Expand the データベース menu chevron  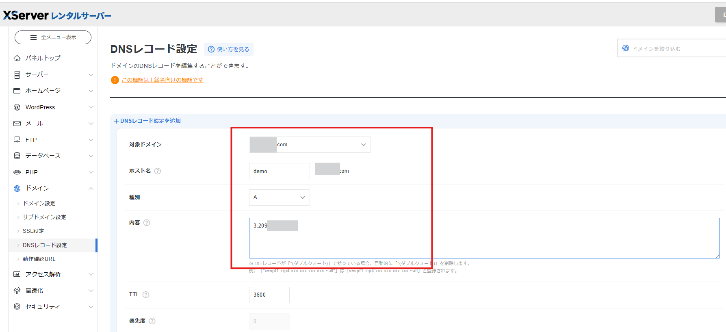click(91, 156)
